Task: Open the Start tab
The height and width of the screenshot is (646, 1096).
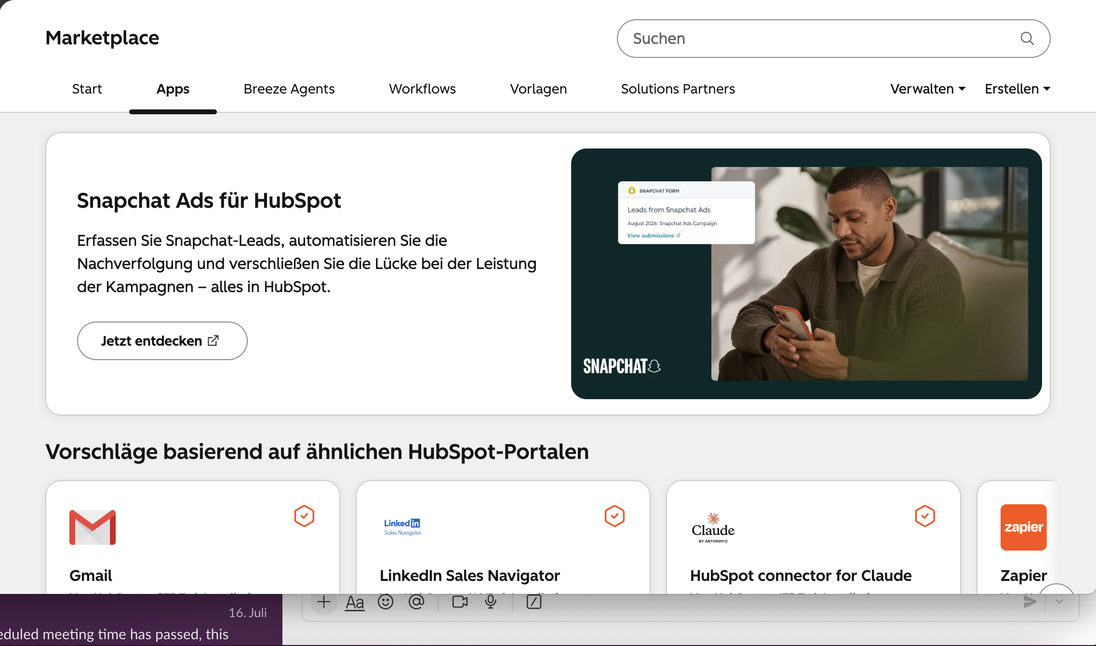Action: point(87,89)
